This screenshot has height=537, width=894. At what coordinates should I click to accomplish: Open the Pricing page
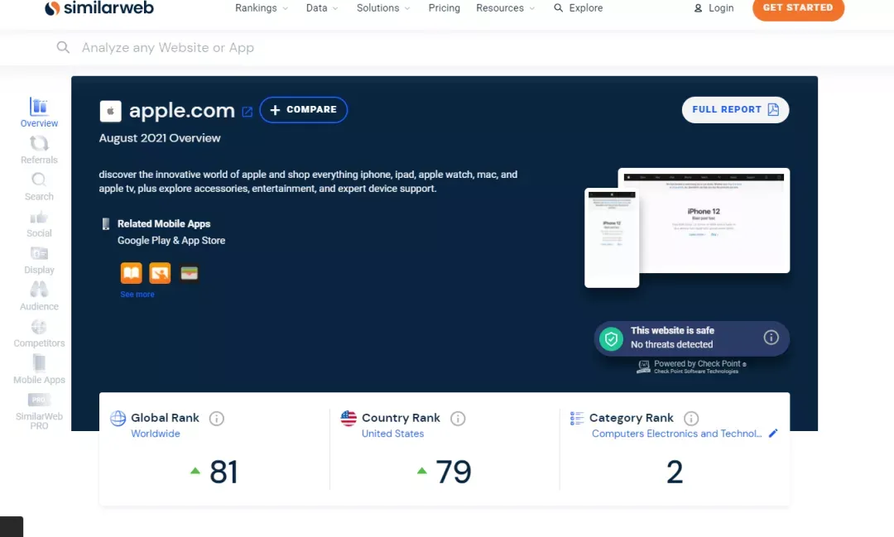click(x=445, y=8)
